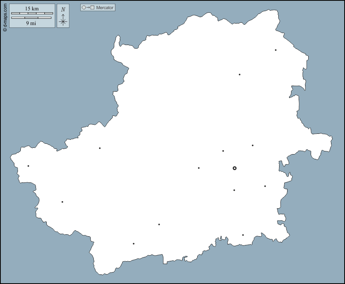Image resolution: width=345 pixels, height=284 pixels.
Task: Click the 15 km scale label
Action: pos(32,8)
